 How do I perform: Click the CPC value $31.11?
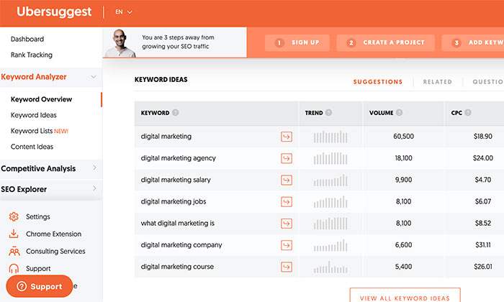pyautogui.click(x=483, y=245)
